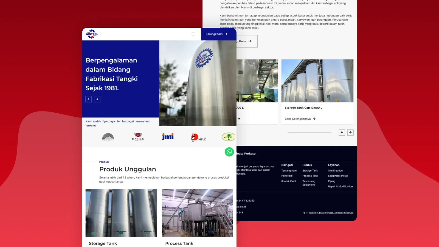The height and width of the screenshot is (247, 439).
Task: Open Process Tank footer link
Action: pyautogui.click(x=310, y=176)
